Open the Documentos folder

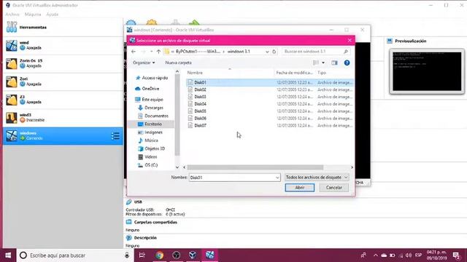point(153,116)
